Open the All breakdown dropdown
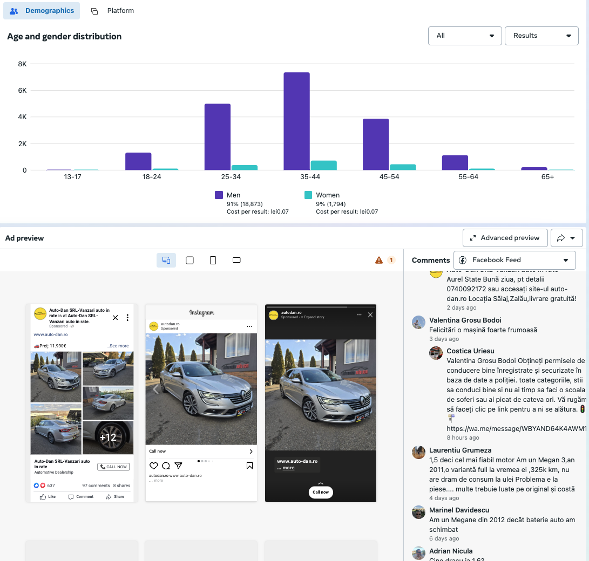 point(464,36)
